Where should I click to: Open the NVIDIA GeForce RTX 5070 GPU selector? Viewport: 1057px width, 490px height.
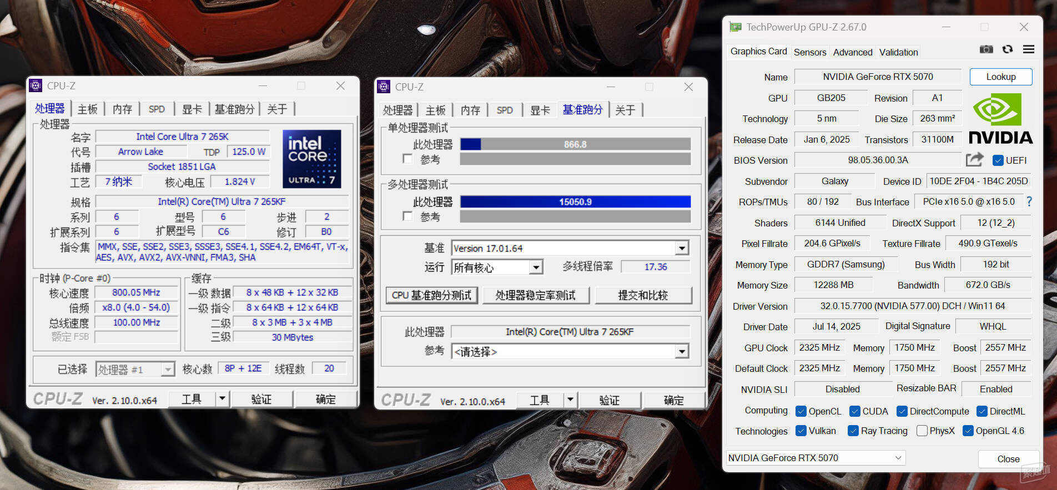coord(816,458)
